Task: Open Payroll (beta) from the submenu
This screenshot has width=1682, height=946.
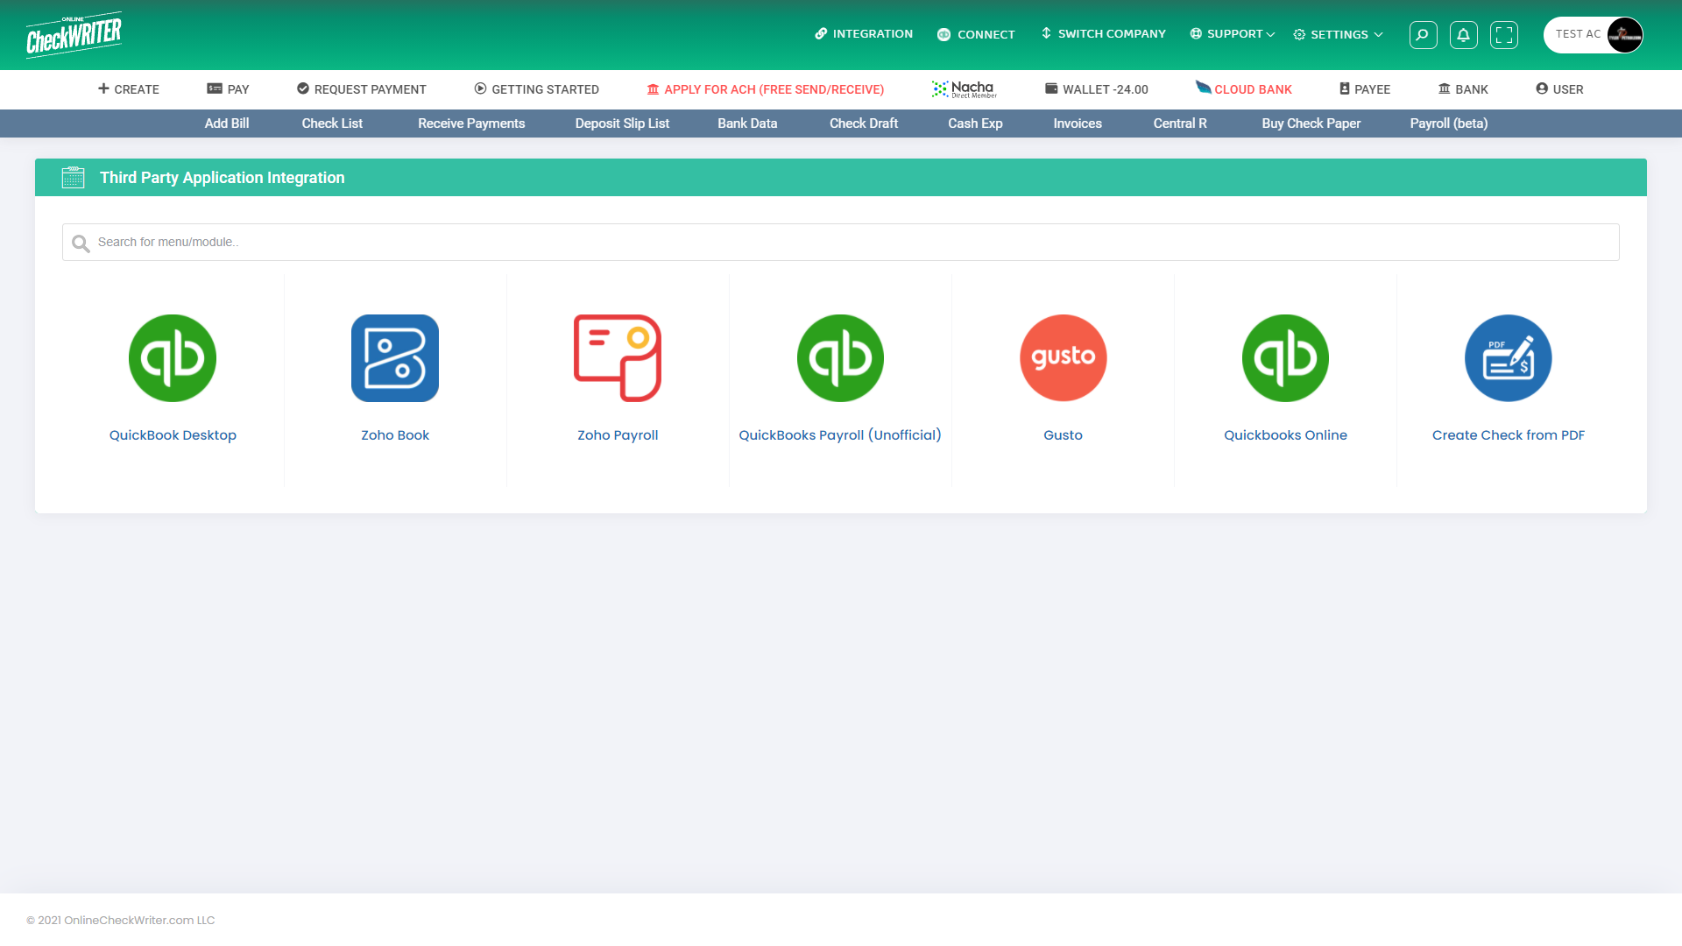Action: 1448,124
